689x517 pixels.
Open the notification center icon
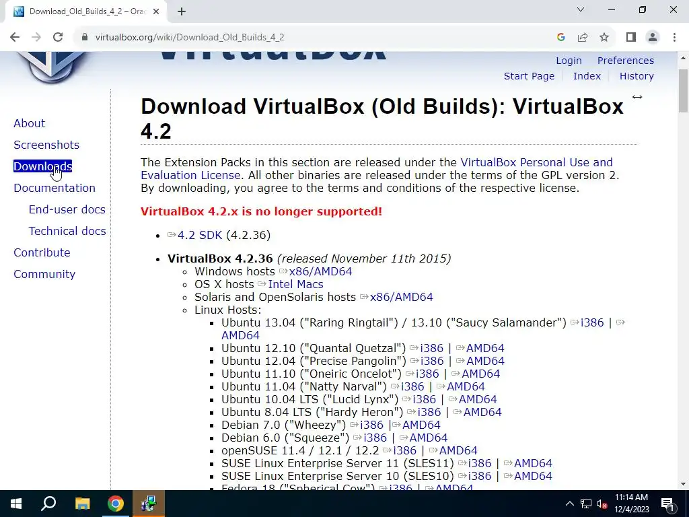pyautogui.click(x=668, y=504)
